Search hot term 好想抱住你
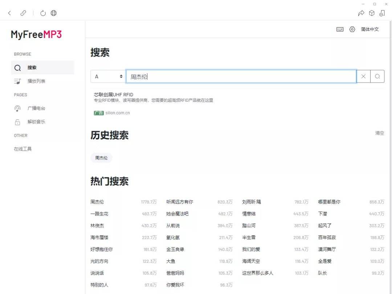 pyautogui.click(x=102, y=249)
